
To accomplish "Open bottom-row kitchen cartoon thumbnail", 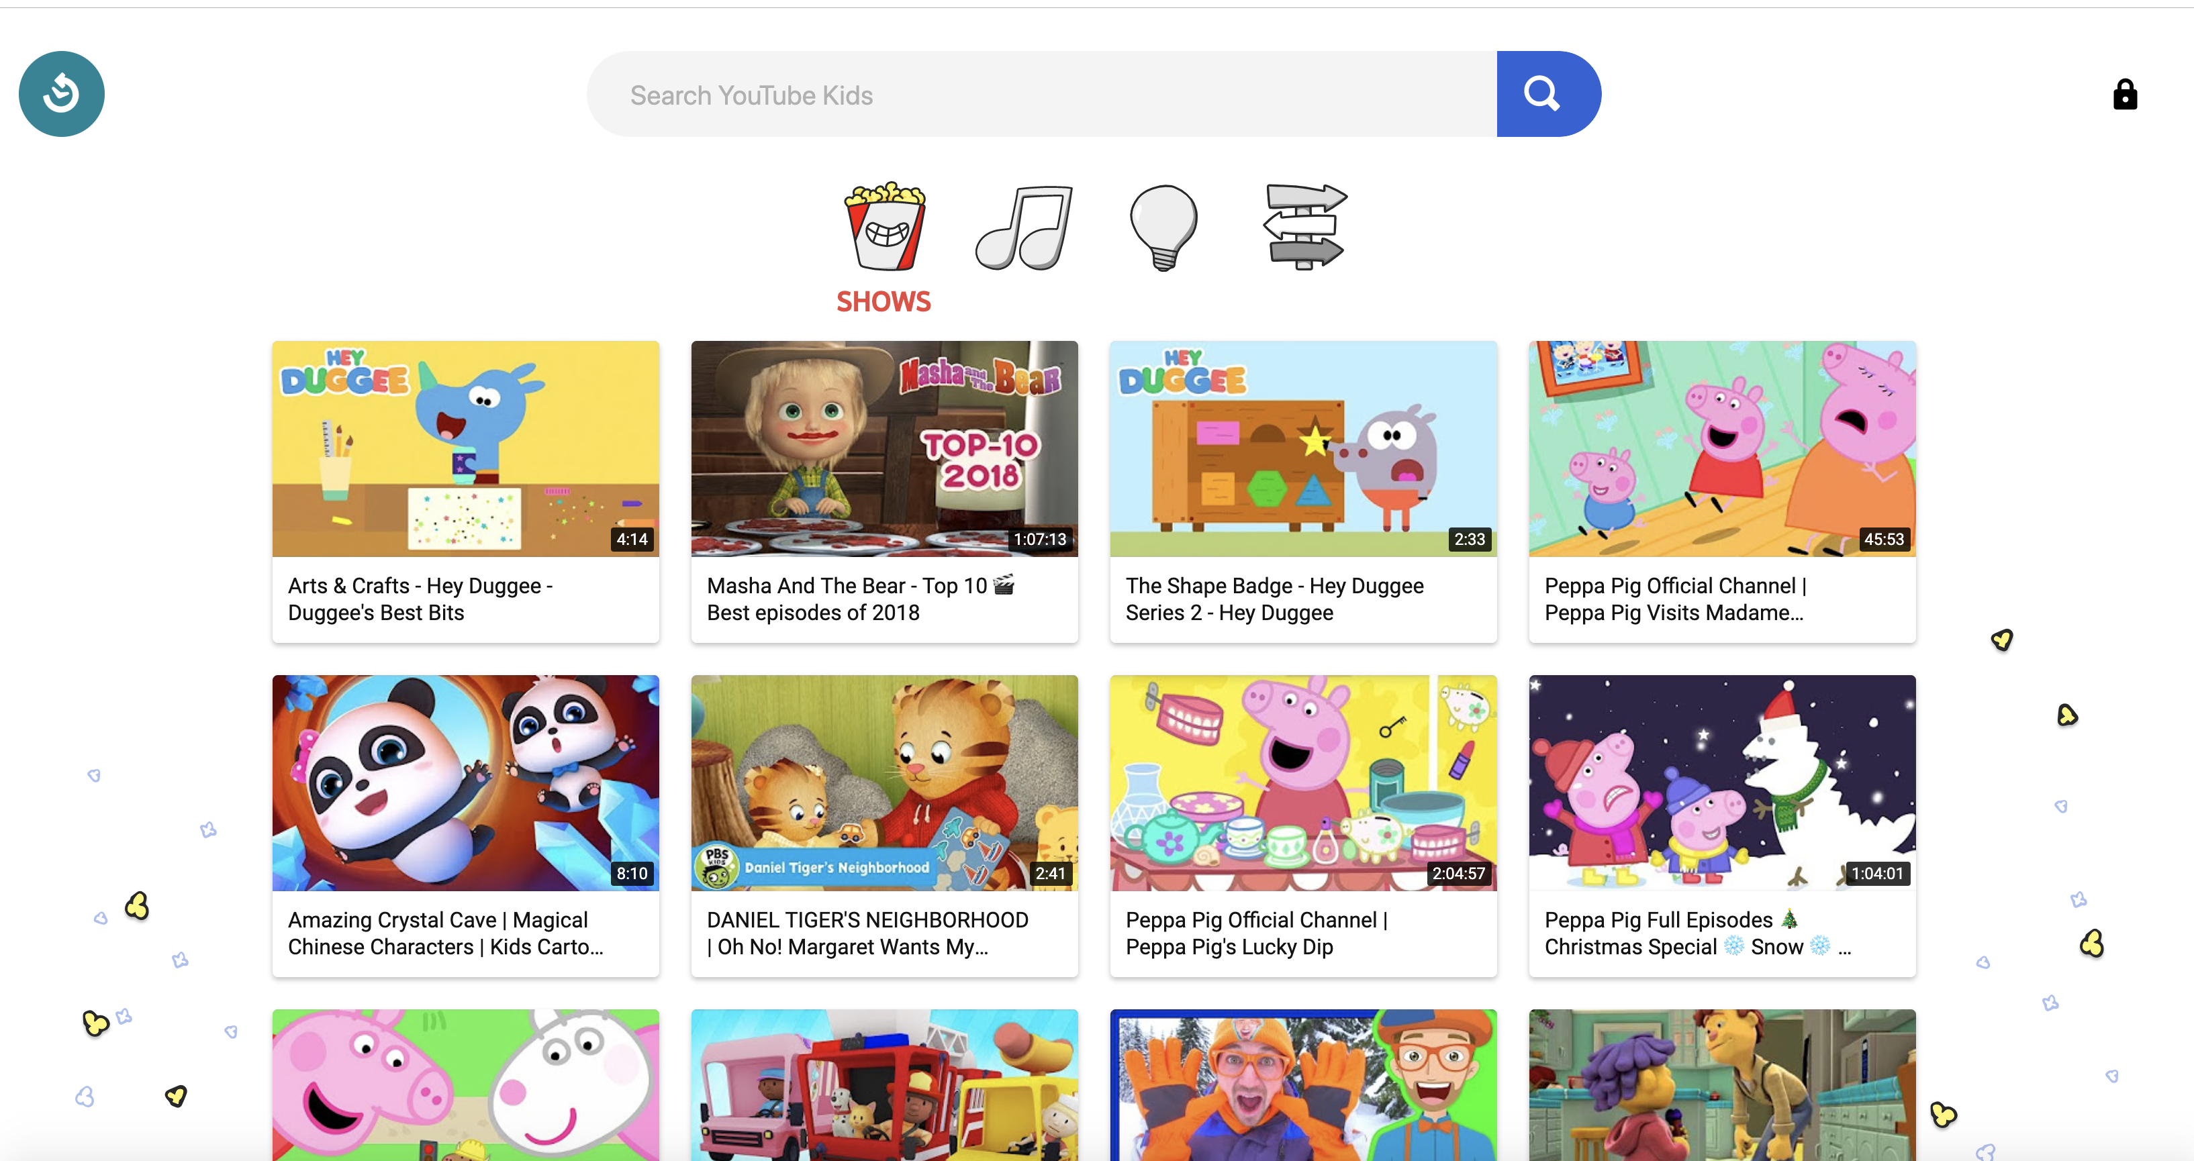I will coord(1722,1085).
